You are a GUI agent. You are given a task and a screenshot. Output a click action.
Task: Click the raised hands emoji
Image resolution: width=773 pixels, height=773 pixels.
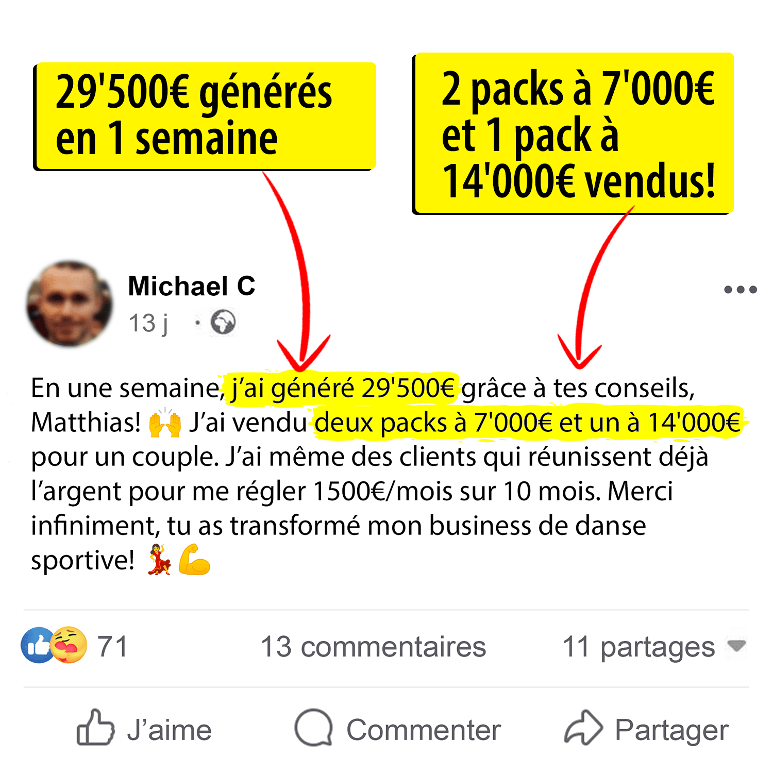(165, 423)
